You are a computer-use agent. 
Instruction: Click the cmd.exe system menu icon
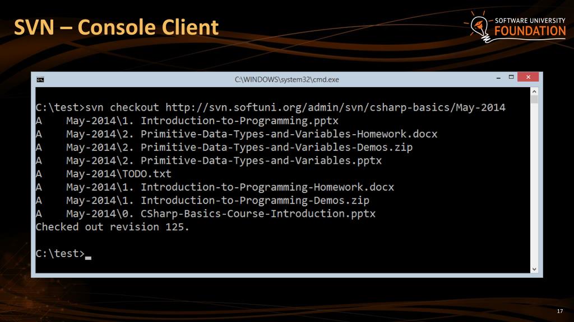(40, 79)
